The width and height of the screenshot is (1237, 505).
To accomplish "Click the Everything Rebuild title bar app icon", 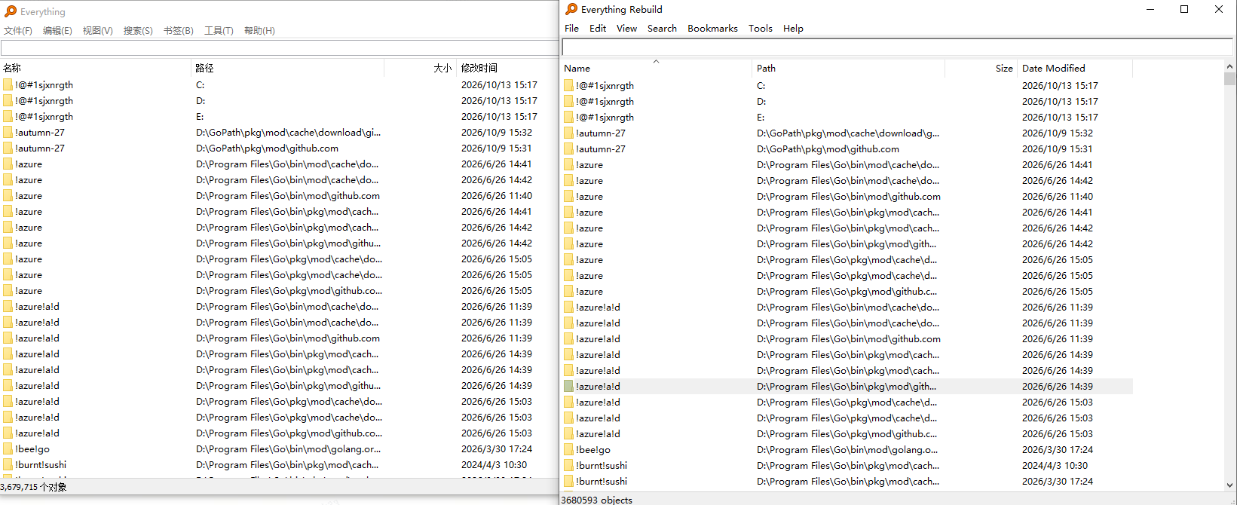I will click(x=571, y=9).
